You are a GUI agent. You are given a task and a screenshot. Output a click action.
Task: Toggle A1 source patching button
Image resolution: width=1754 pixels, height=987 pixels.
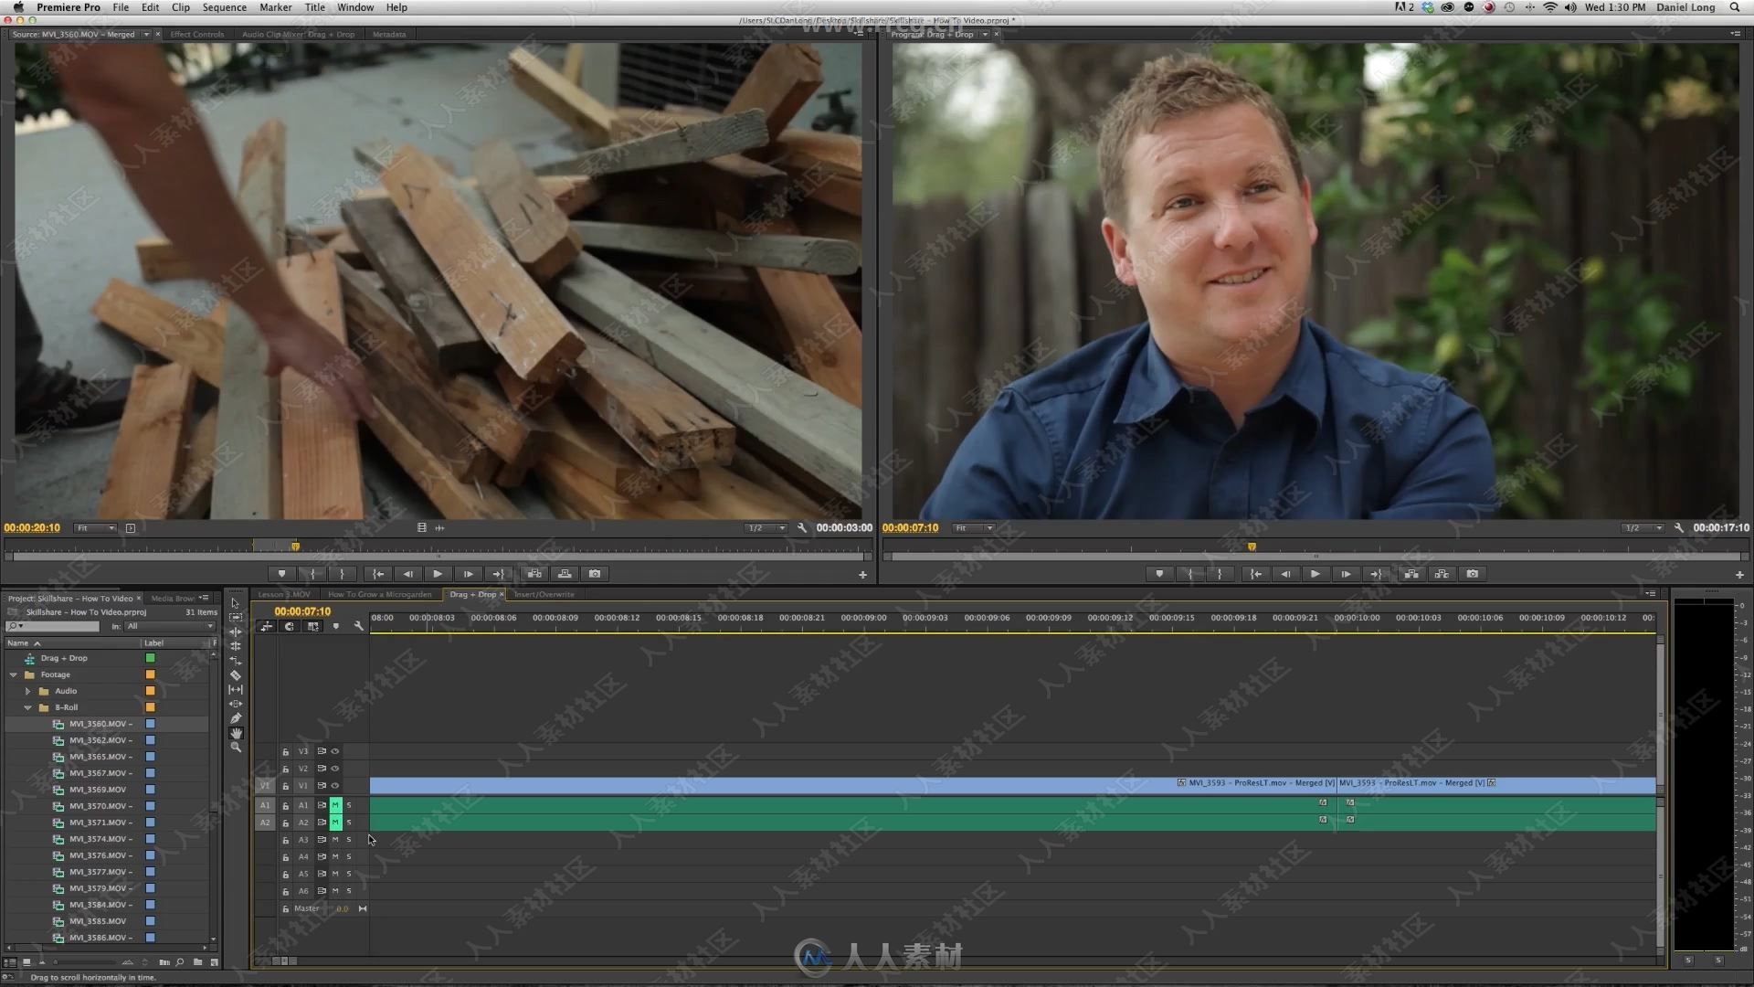pos(265,805)
